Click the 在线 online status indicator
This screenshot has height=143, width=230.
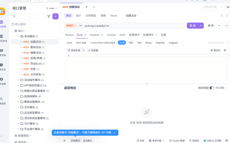click(x=140, y=140)
